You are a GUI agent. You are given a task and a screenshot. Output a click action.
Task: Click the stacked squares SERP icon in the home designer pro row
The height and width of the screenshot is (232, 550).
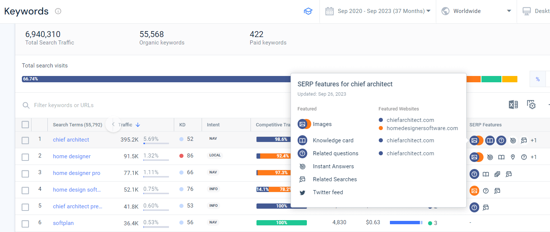497,174
